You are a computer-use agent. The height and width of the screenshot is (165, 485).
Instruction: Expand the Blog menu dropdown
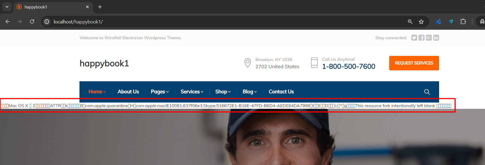click(x=250, y=92)
